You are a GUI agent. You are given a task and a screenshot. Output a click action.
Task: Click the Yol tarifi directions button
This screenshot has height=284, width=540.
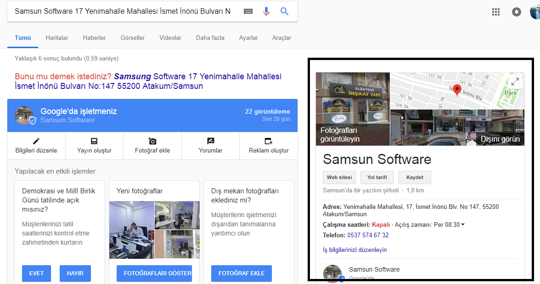377,178
